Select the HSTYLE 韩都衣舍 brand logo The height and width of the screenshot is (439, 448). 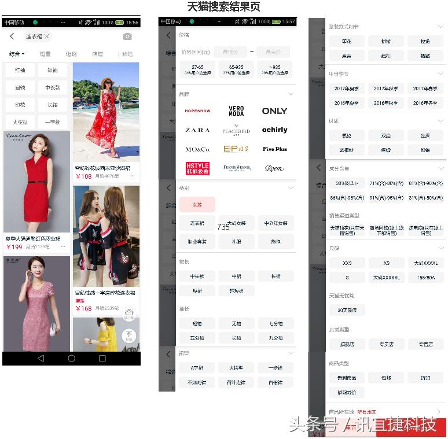[x=198, y=168]
